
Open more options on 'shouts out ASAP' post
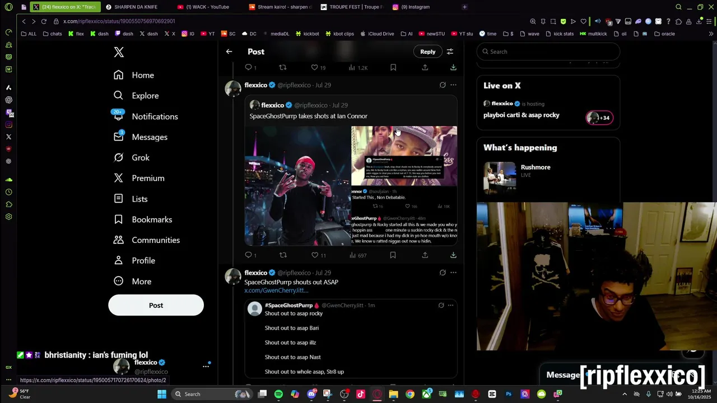click(x=453, y=273)
